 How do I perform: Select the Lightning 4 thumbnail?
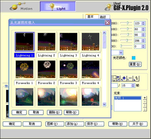[91, 42]
